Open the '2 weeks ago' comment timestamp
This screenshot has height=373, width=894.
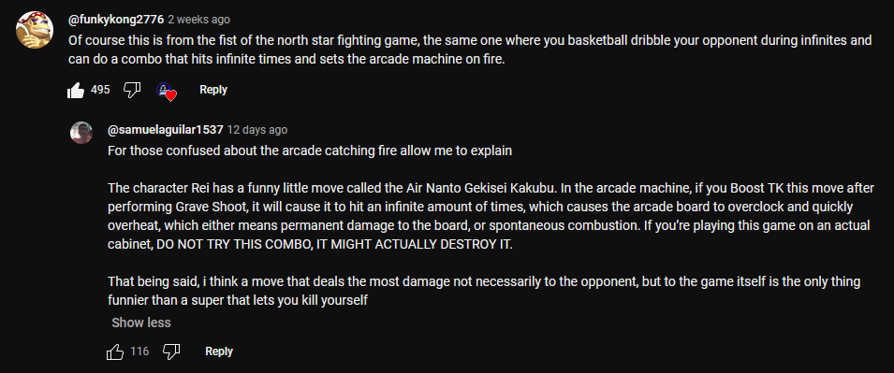click(x=199, y=20)
